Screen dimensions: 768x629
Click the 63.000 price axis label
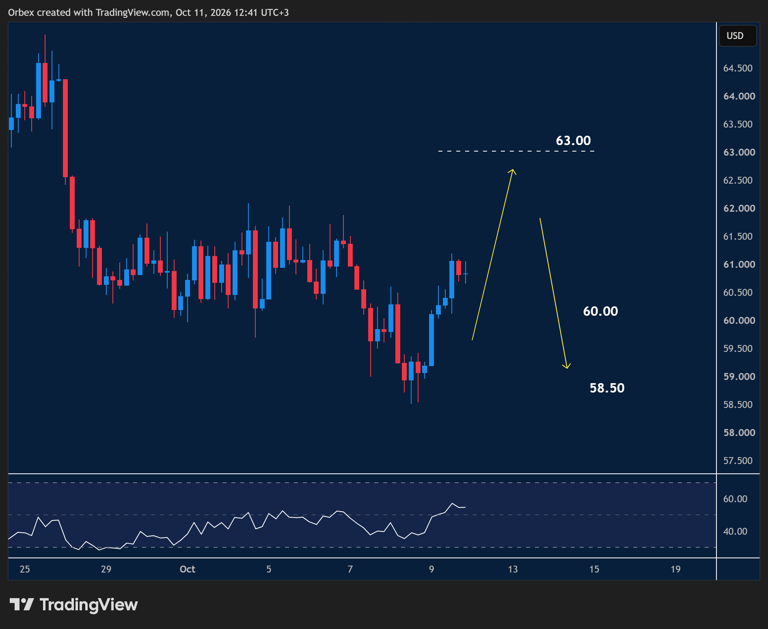[x=739, y=152]
